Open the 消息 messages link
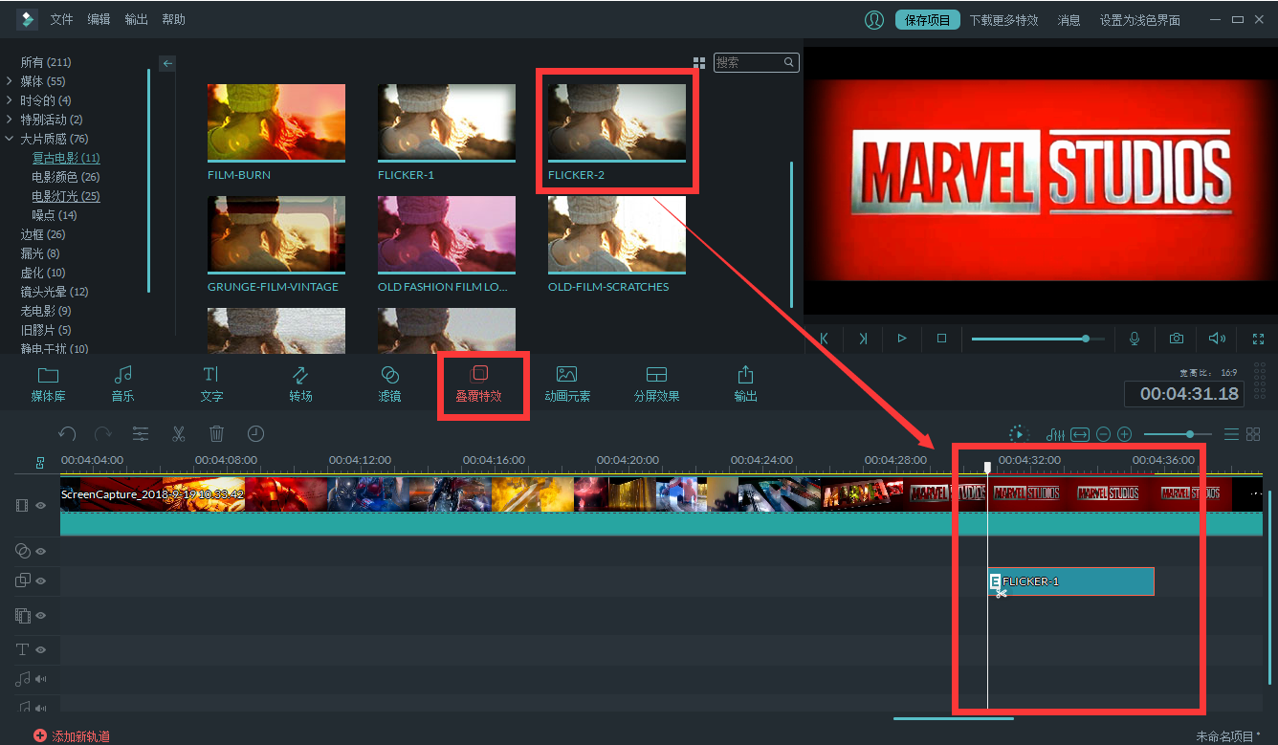 (1069, 20)
